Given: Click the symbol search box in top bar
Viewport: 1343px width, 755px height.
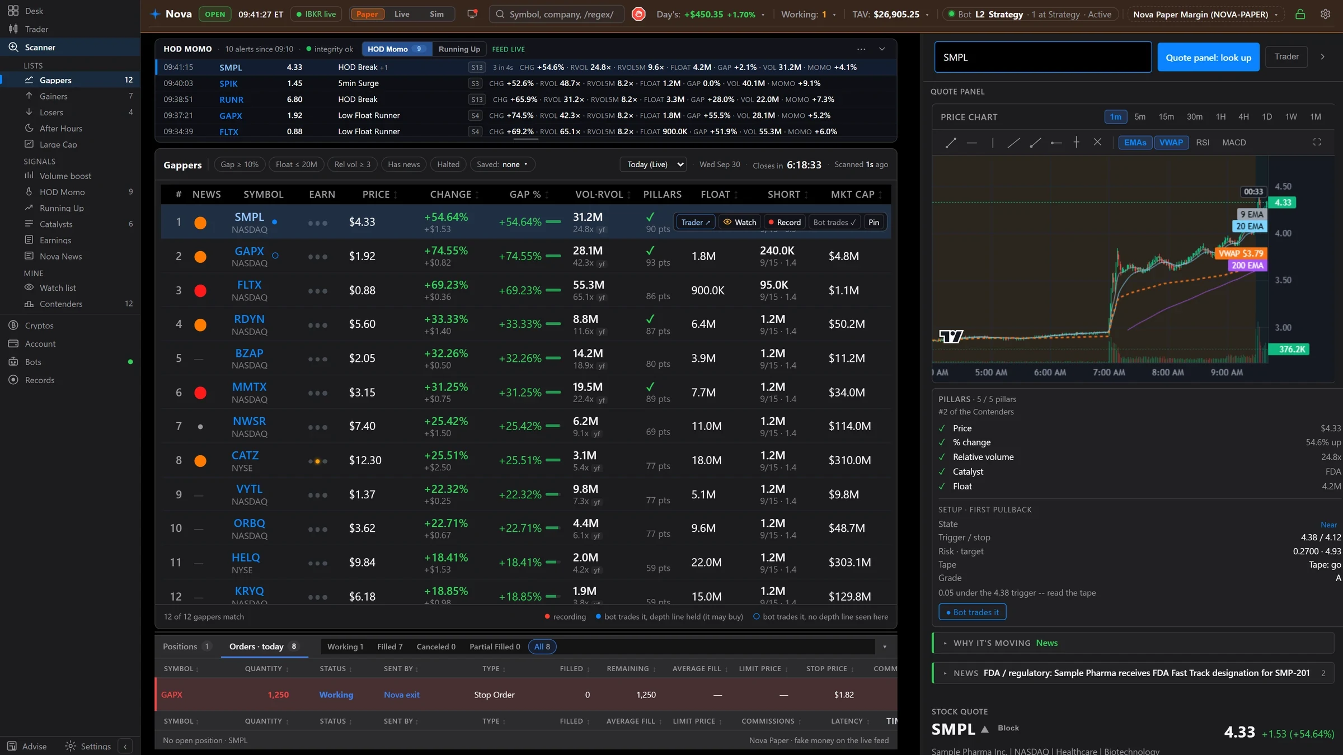Looking at the screenshot, I should [557, 15].
